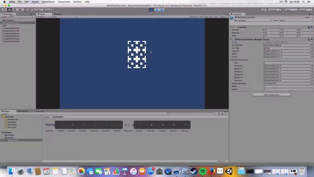Collapse the Transform component
The height and width of the screenshot is (177, 314).
click(x=231, y=27)
